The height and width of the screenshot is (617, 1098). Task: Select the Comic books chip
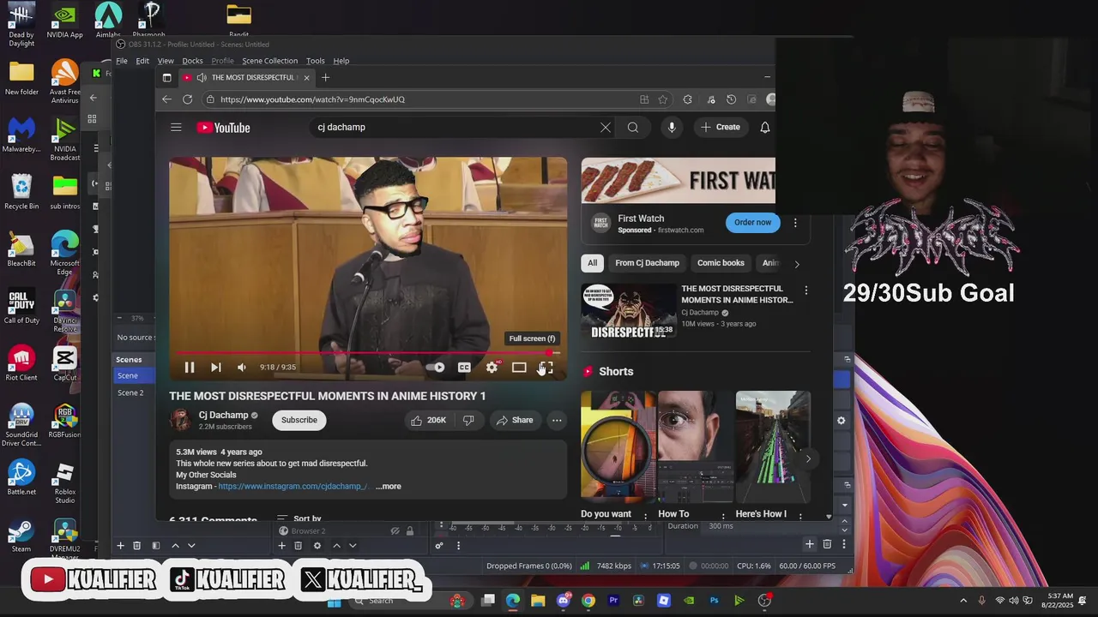click(721, 263)
